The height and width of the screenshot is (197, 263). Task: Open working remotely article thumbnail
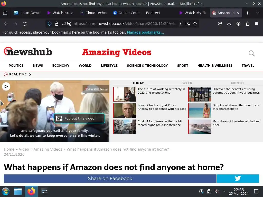(125, 94)
